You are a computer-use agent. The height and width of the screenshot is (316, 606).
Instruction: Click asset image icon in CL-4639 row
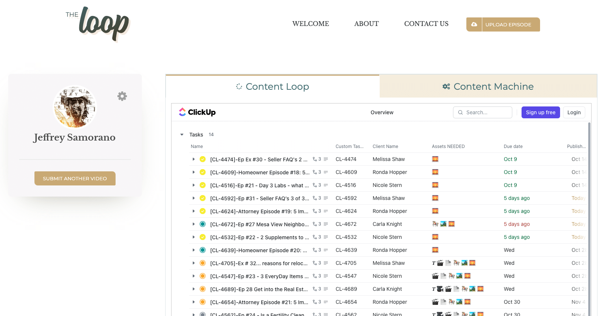435,250
